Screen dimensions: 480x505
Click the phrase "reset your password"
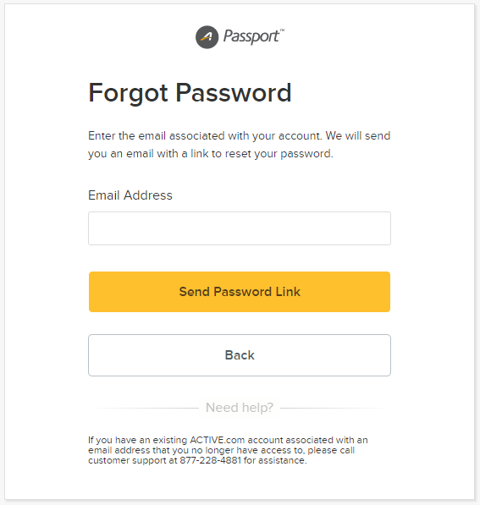pyautogui.click(x=278, y=154)
